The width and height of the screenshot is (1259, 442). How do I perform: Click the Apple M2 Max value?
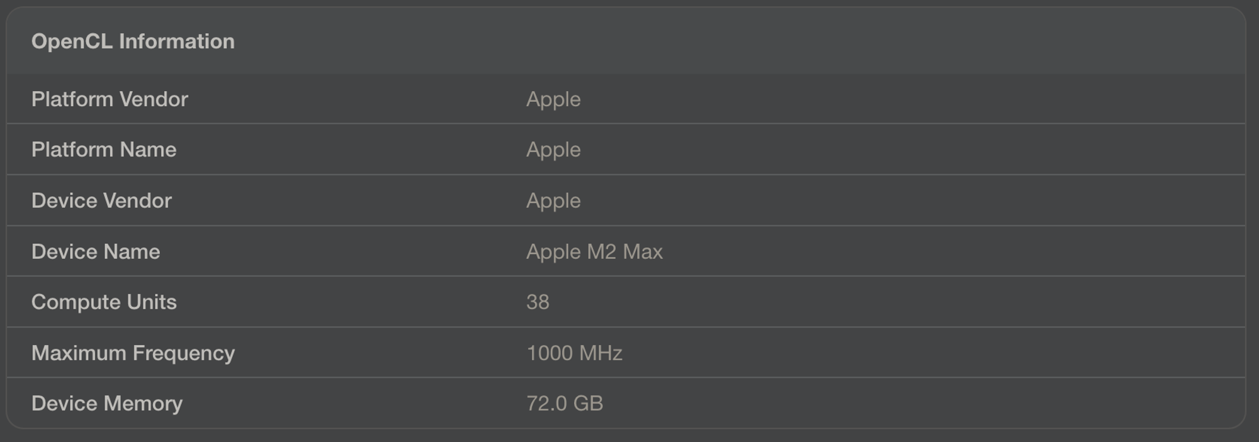(594, 252)
